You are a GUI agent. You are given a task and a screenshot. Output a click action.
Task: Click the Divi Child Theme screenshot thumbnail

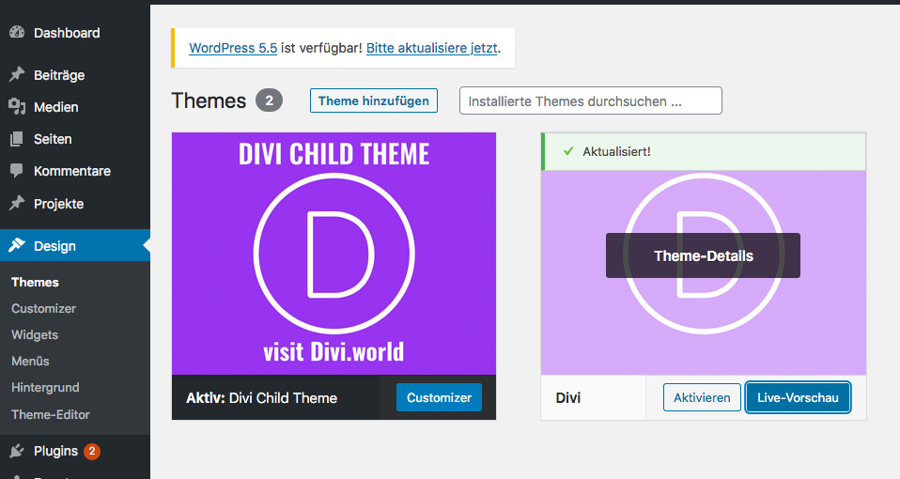(x=334, y=254)
